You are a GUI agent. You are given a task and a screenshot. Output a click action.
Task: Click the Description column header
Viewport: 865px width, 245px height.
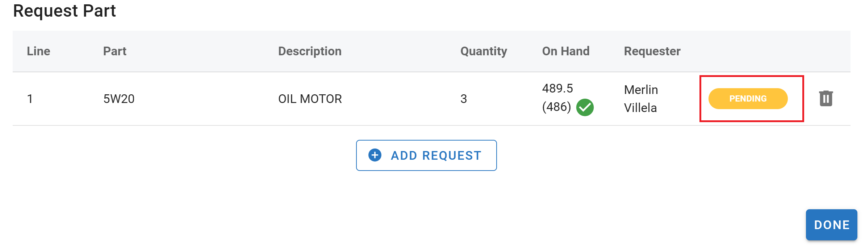coord(310,51)
